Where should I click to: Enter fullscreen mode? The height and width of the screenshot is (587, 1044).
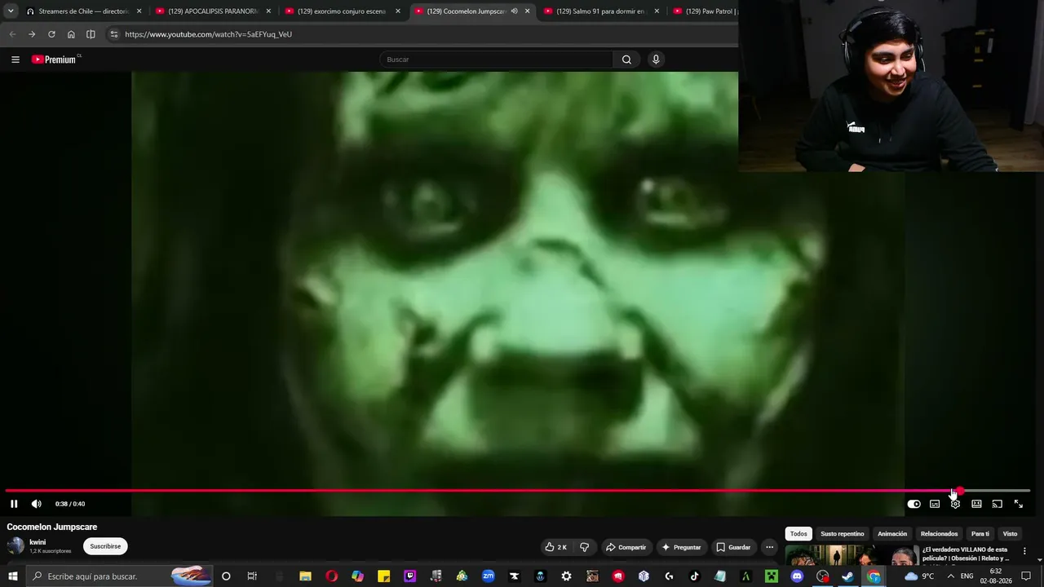coord(1018,504)
